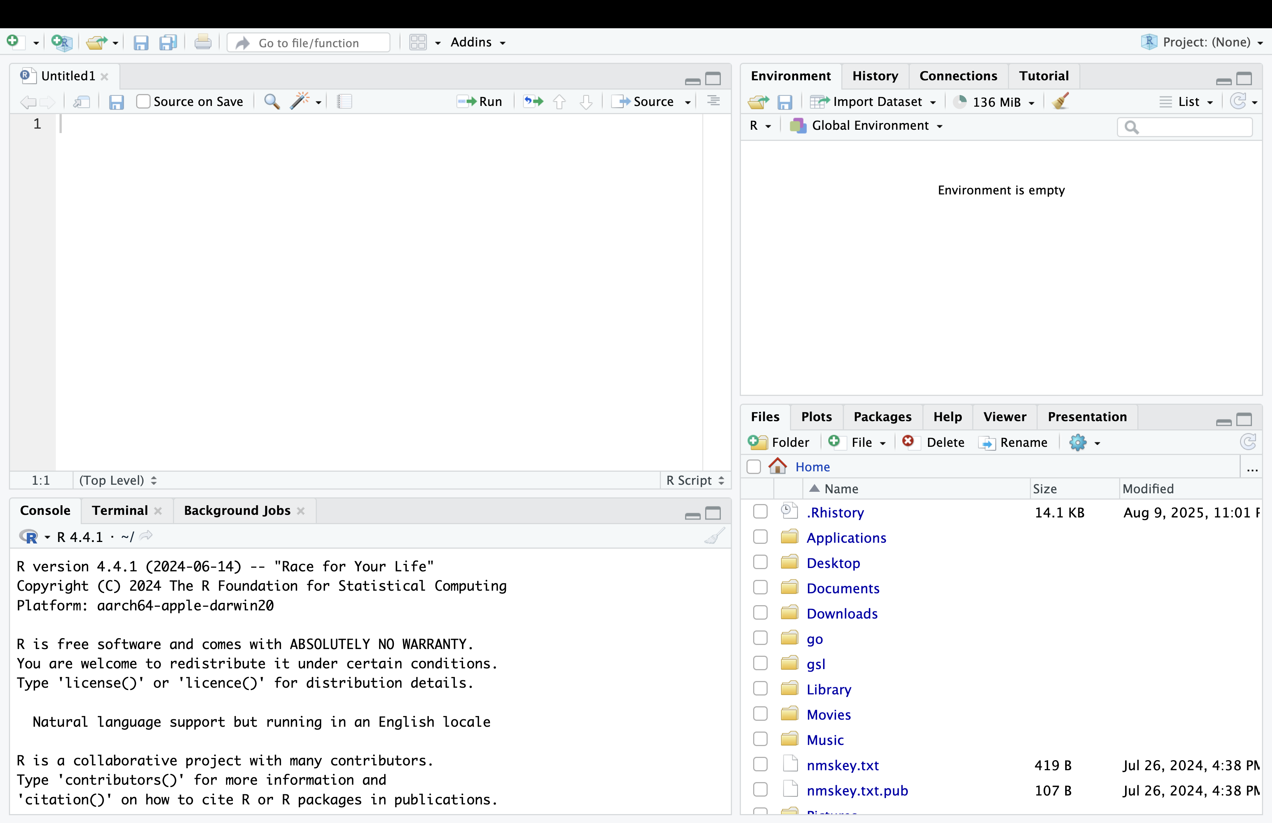Check the box next to .Rhistory
This screenshot has width=1272, height=823.
point(760,511)
